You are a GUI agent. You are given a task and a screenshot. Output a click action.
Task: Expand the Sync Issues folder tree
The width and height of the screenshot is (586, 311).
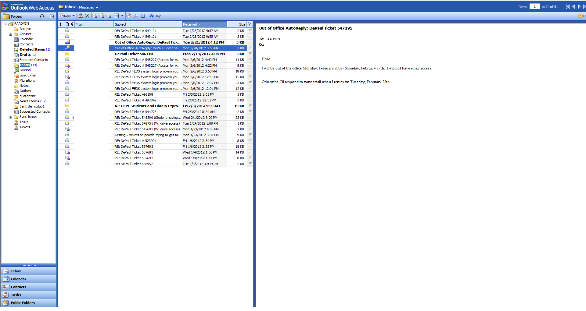tap(10, 117)
